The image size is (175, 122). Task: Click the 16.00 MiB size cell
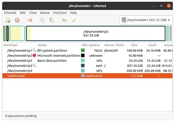point(135,55)
